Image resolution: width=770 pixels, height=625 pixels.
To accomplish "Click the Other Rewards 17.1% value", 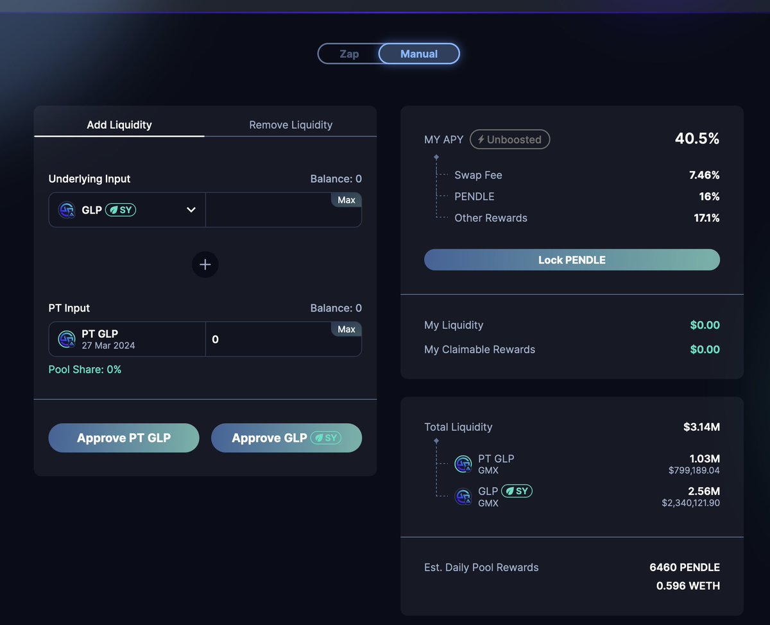I will 707,218.
